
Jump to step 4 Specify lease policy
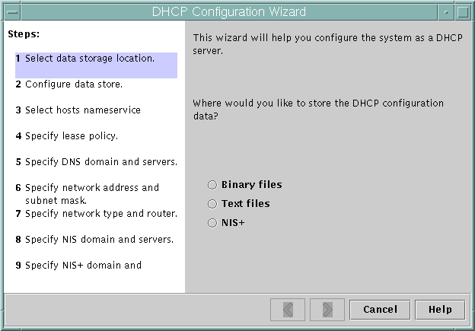point(71,136)
